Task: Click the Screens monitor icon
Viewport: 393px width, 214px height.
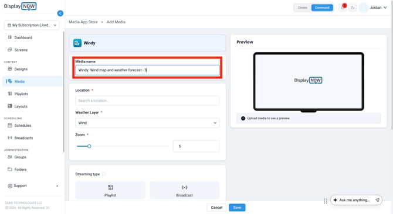Action: pos(10,50)
